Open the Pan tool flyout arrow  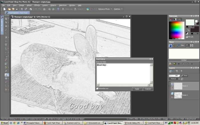click(x=8, y=19)
